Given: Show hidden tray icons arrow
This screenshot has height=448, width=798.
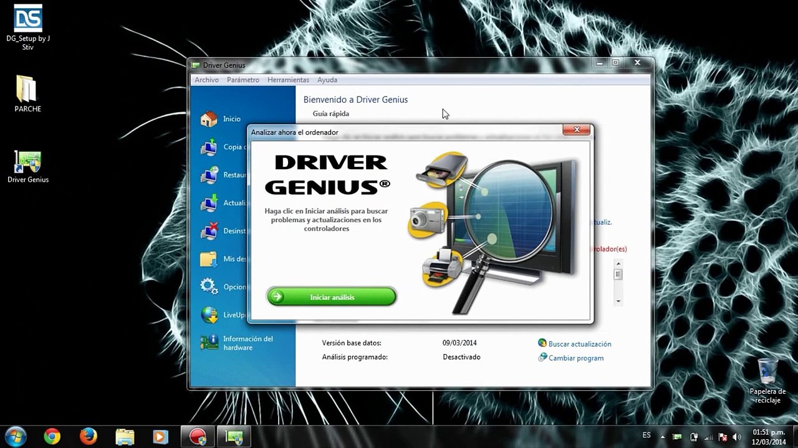Looking at the screenshot, I should click(x=663, y=437).
